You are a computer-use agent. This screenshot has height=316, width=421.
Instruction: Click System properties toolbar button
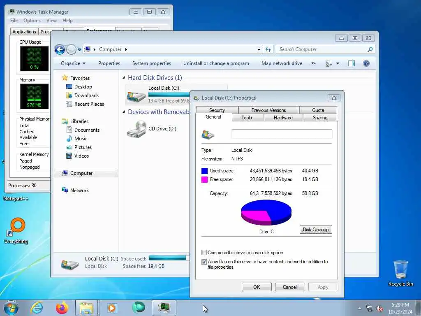pos(152,63)
